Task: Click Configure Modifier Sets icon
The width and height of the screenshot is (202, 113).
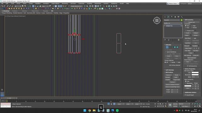Action: (179, 40)
